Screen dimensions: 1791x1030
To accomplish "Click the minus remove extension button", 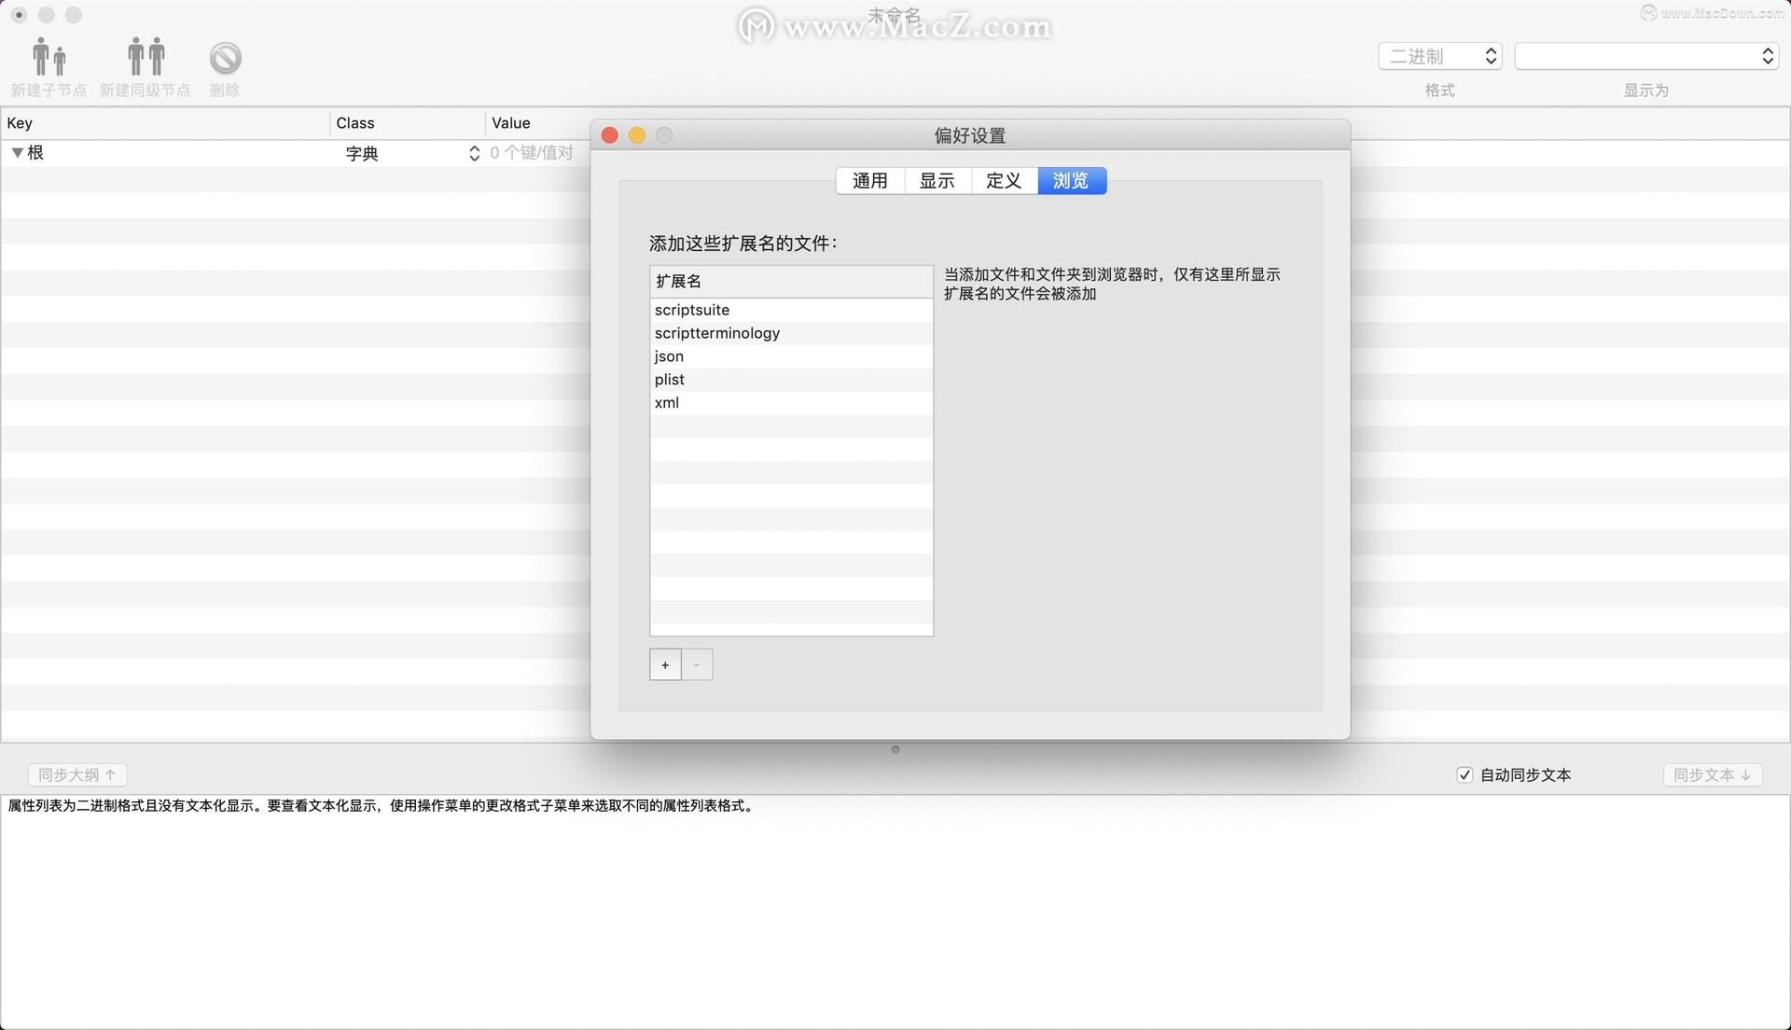I will pyautogui.click(x=697, y=664).
